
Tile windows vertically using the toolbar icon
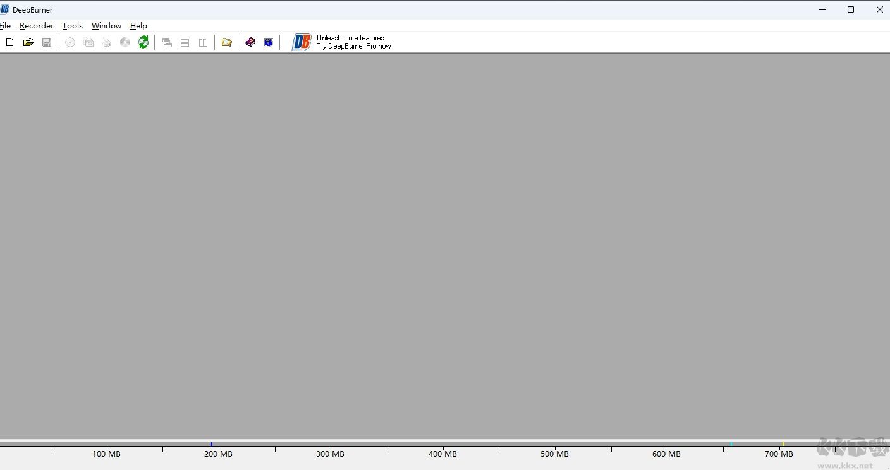(x=203, y=42)
